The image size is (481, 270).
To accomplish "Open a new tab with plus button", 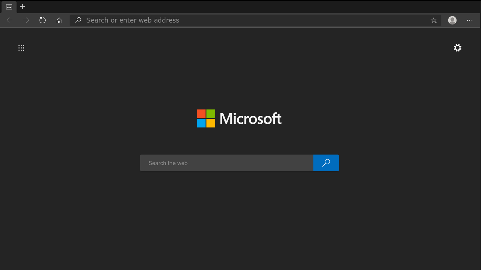I will 23,7.
